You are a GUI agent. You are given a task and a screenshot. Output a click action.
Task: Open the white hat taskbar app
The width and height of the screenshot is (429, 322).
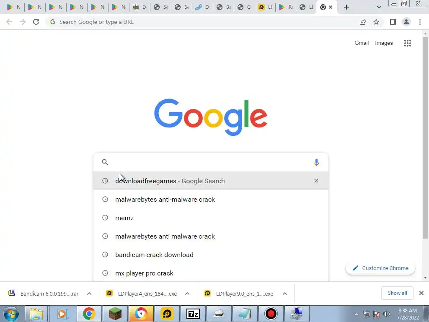219,314
